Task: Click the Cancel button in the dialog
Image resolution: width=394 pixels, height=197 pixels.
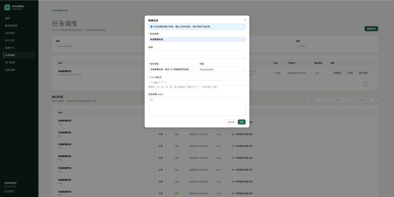Action: (230, 122)
